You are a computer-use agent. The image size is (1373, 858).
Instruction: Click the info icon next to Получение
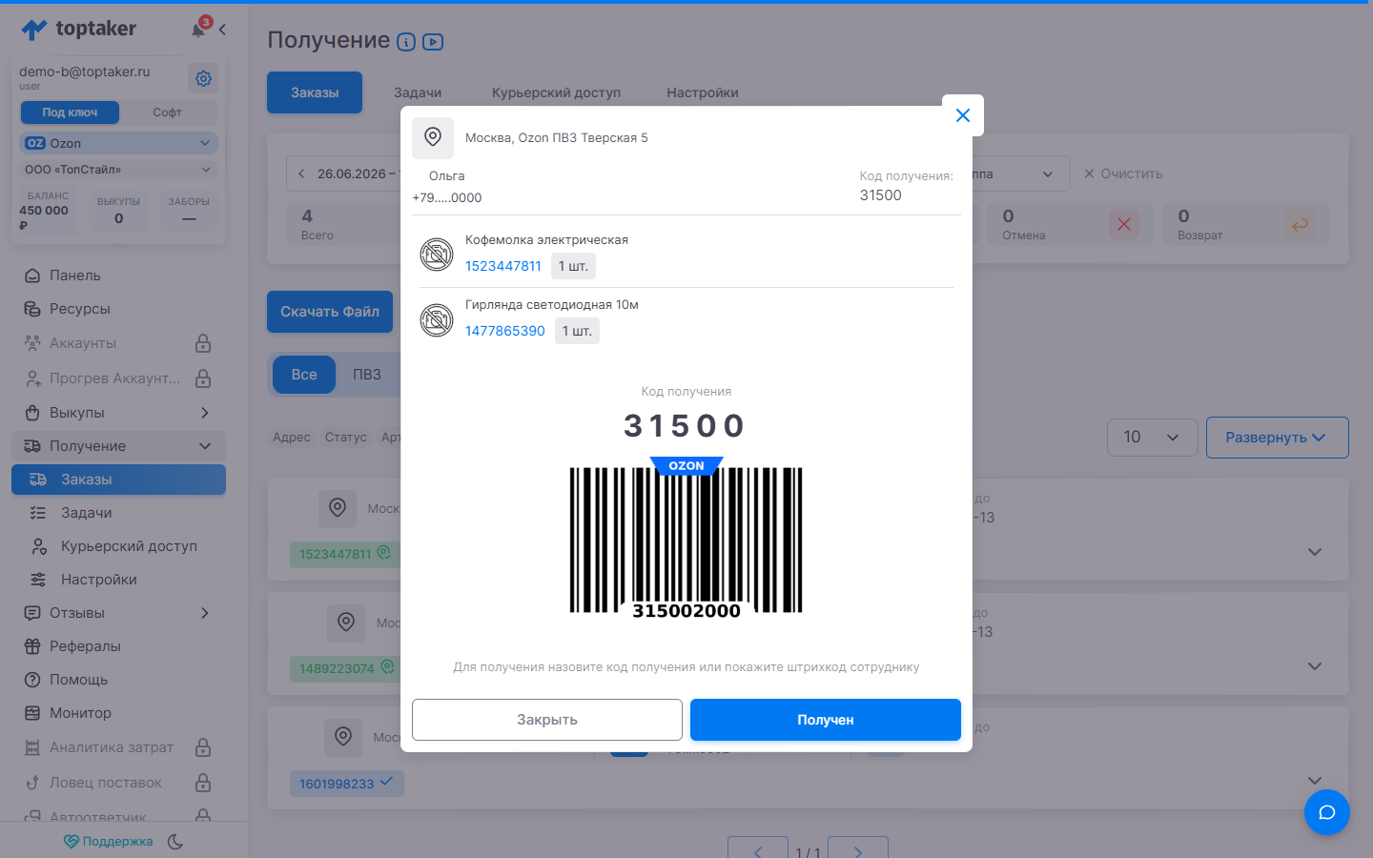point(406,42)
